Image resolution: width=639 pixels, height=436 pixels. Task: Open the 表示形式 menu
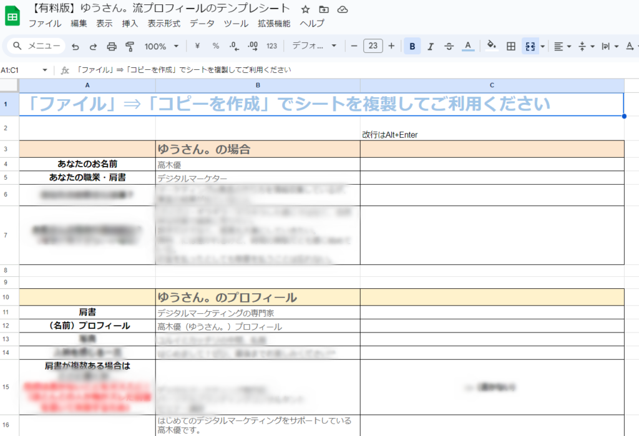tap(164, 24)
